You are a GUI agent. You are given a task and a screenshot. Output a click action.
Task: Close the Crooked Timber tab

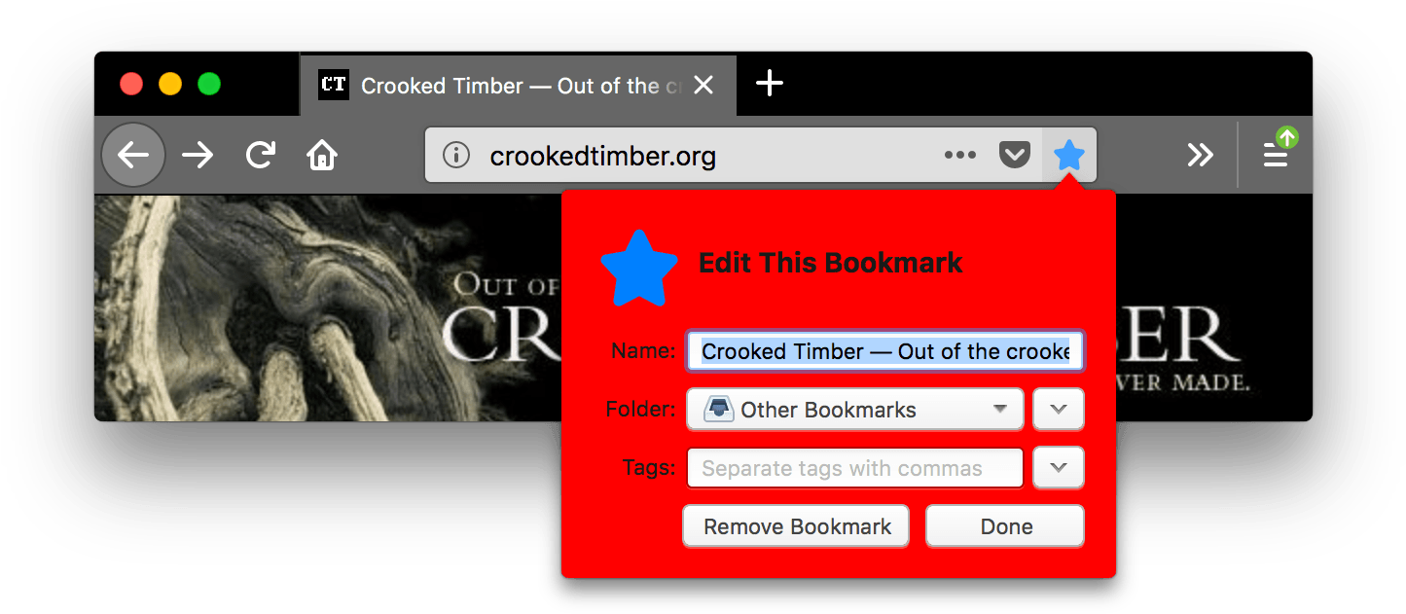[703, 86]
